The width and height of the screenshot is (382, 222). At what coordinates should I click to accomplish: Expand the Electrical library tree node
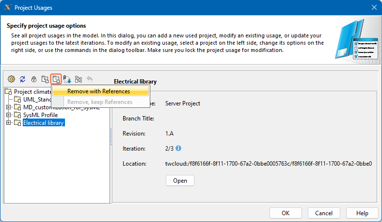click(9, 123)
